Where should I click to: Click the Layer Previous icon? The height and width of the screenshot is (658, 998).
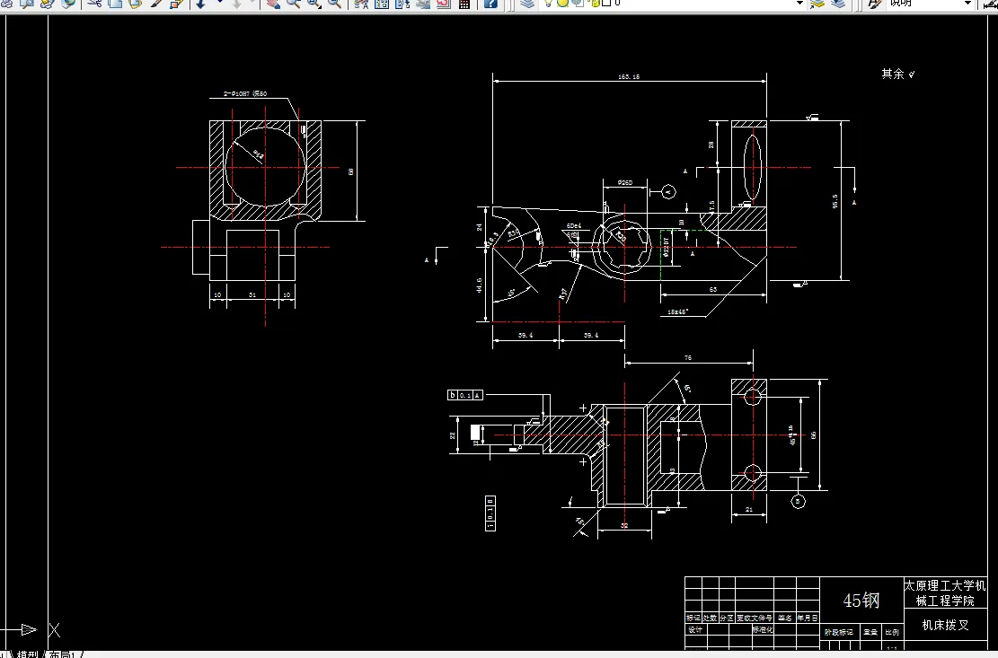(x=837, y=4)
